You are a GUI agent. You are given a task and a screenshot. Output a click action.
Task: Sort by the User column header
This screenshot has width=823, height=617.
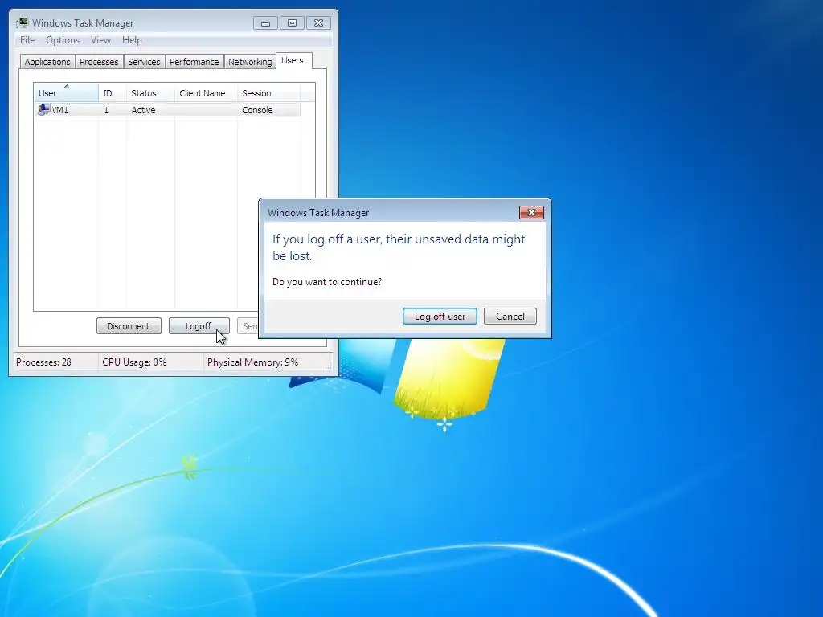point(66,93)
